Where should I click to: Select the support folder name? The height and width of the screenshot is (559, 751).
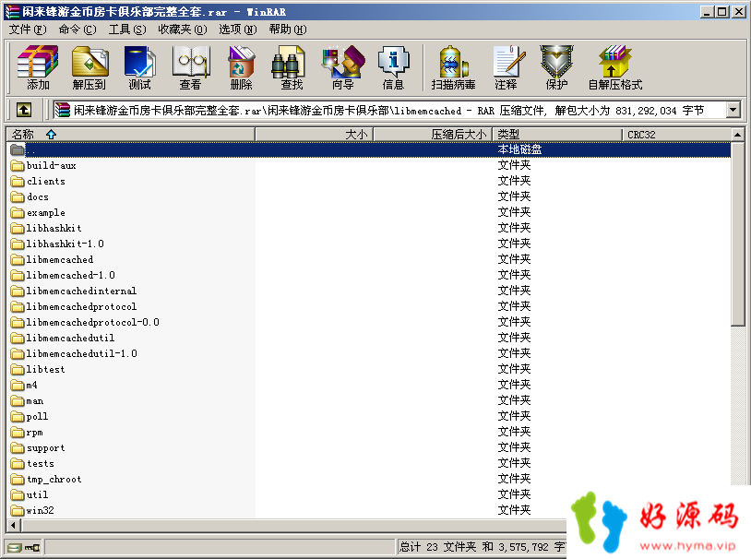[45, 448]
